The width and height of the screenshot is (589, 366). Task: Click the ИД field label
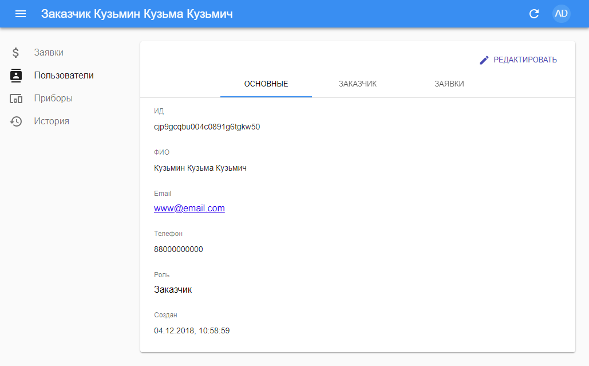pyautogui.click(x=159, y=111)
